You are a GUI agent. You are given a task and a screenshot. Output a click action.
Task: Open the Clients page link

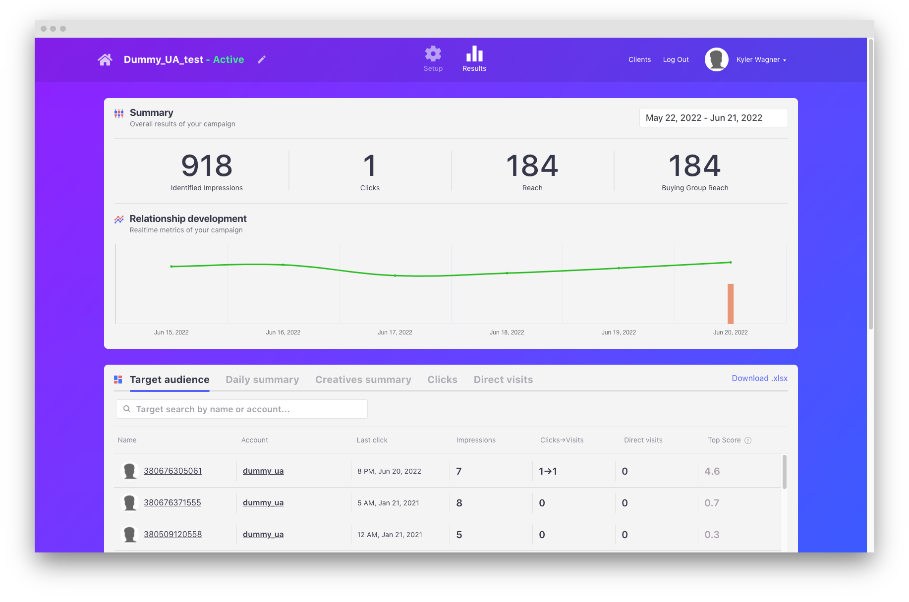pyautogui.click(x=639, y=60)
